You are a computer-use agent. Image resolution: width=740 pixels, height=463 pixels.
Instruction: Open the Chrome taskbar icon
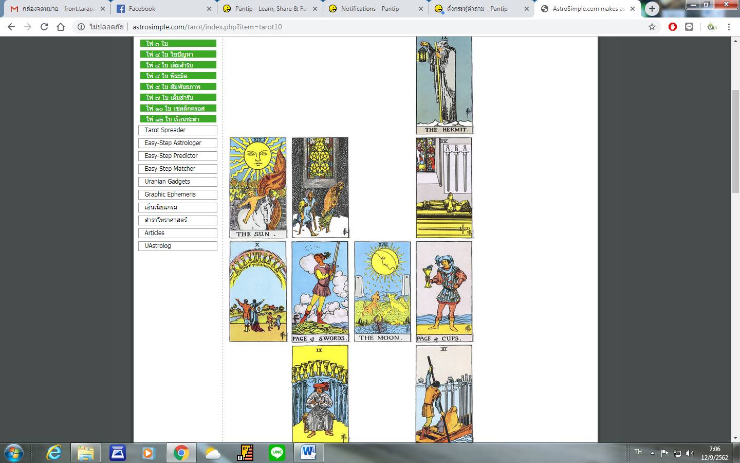[x=181, y=453]
